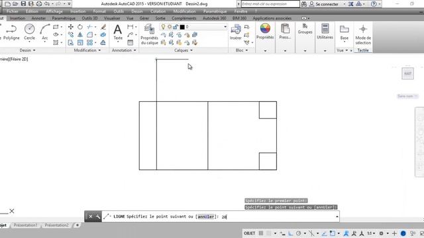424x238 pixels.
Task: Open the Presse-papiers clipboard panel
Action: tap(285, 31)
